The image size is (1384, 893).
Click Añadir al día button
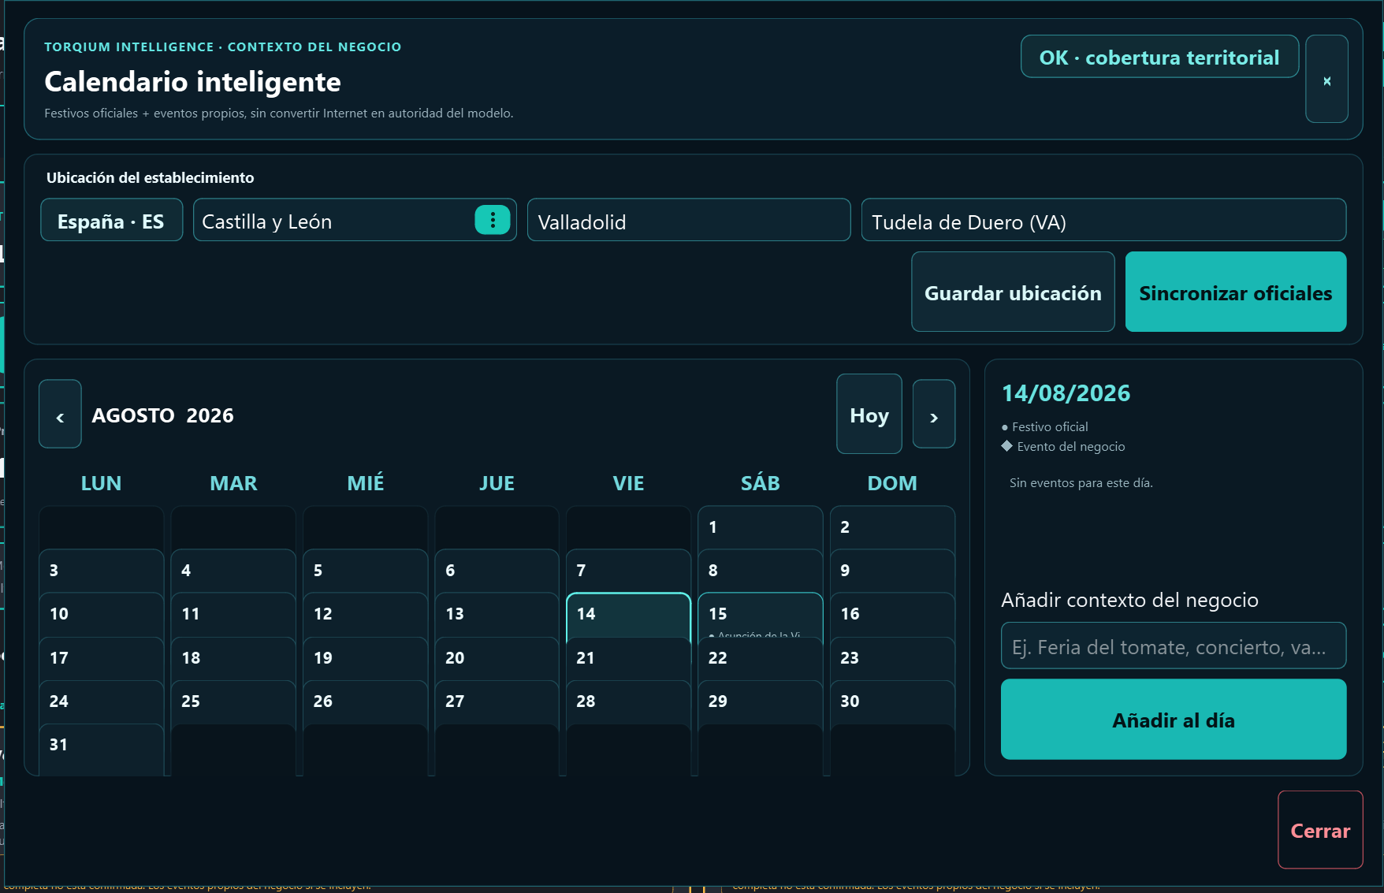pos(1174,719)
